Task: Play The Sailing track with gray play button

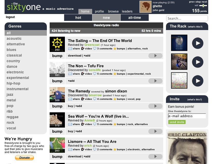Action: tap(155, 56)
